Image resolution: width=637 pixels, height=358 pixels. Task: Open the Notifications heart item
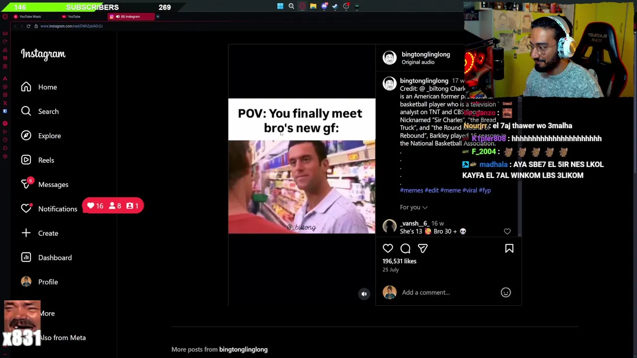49,209
